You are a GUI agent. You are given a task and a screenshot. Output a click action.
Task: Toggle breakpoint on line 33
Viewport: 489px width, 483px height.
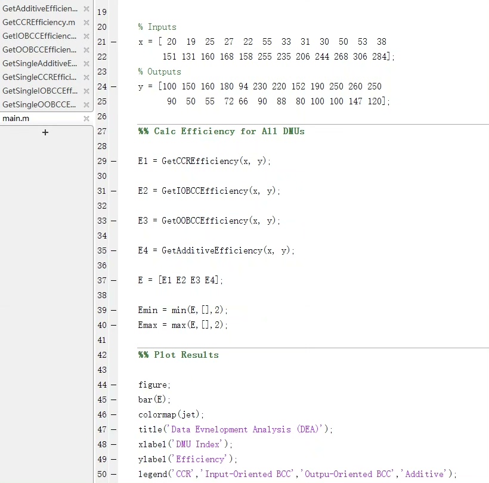(x=113, y=221)
